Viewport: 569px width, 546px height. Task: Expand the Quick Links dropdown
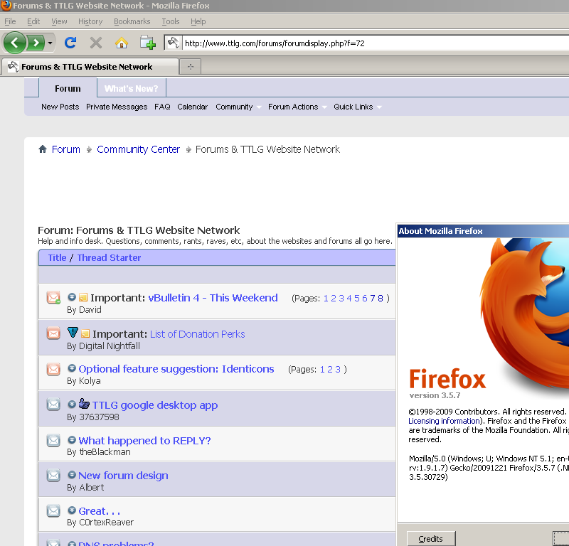[357, 107]
